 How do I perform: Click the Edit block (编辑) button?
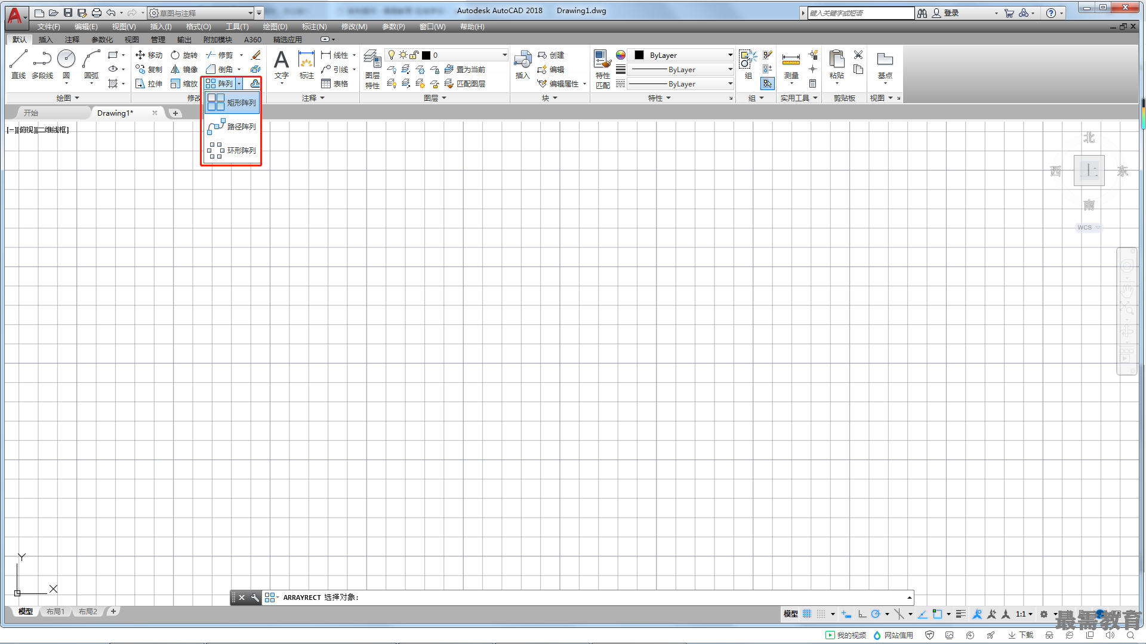click(x=551, y=69)
